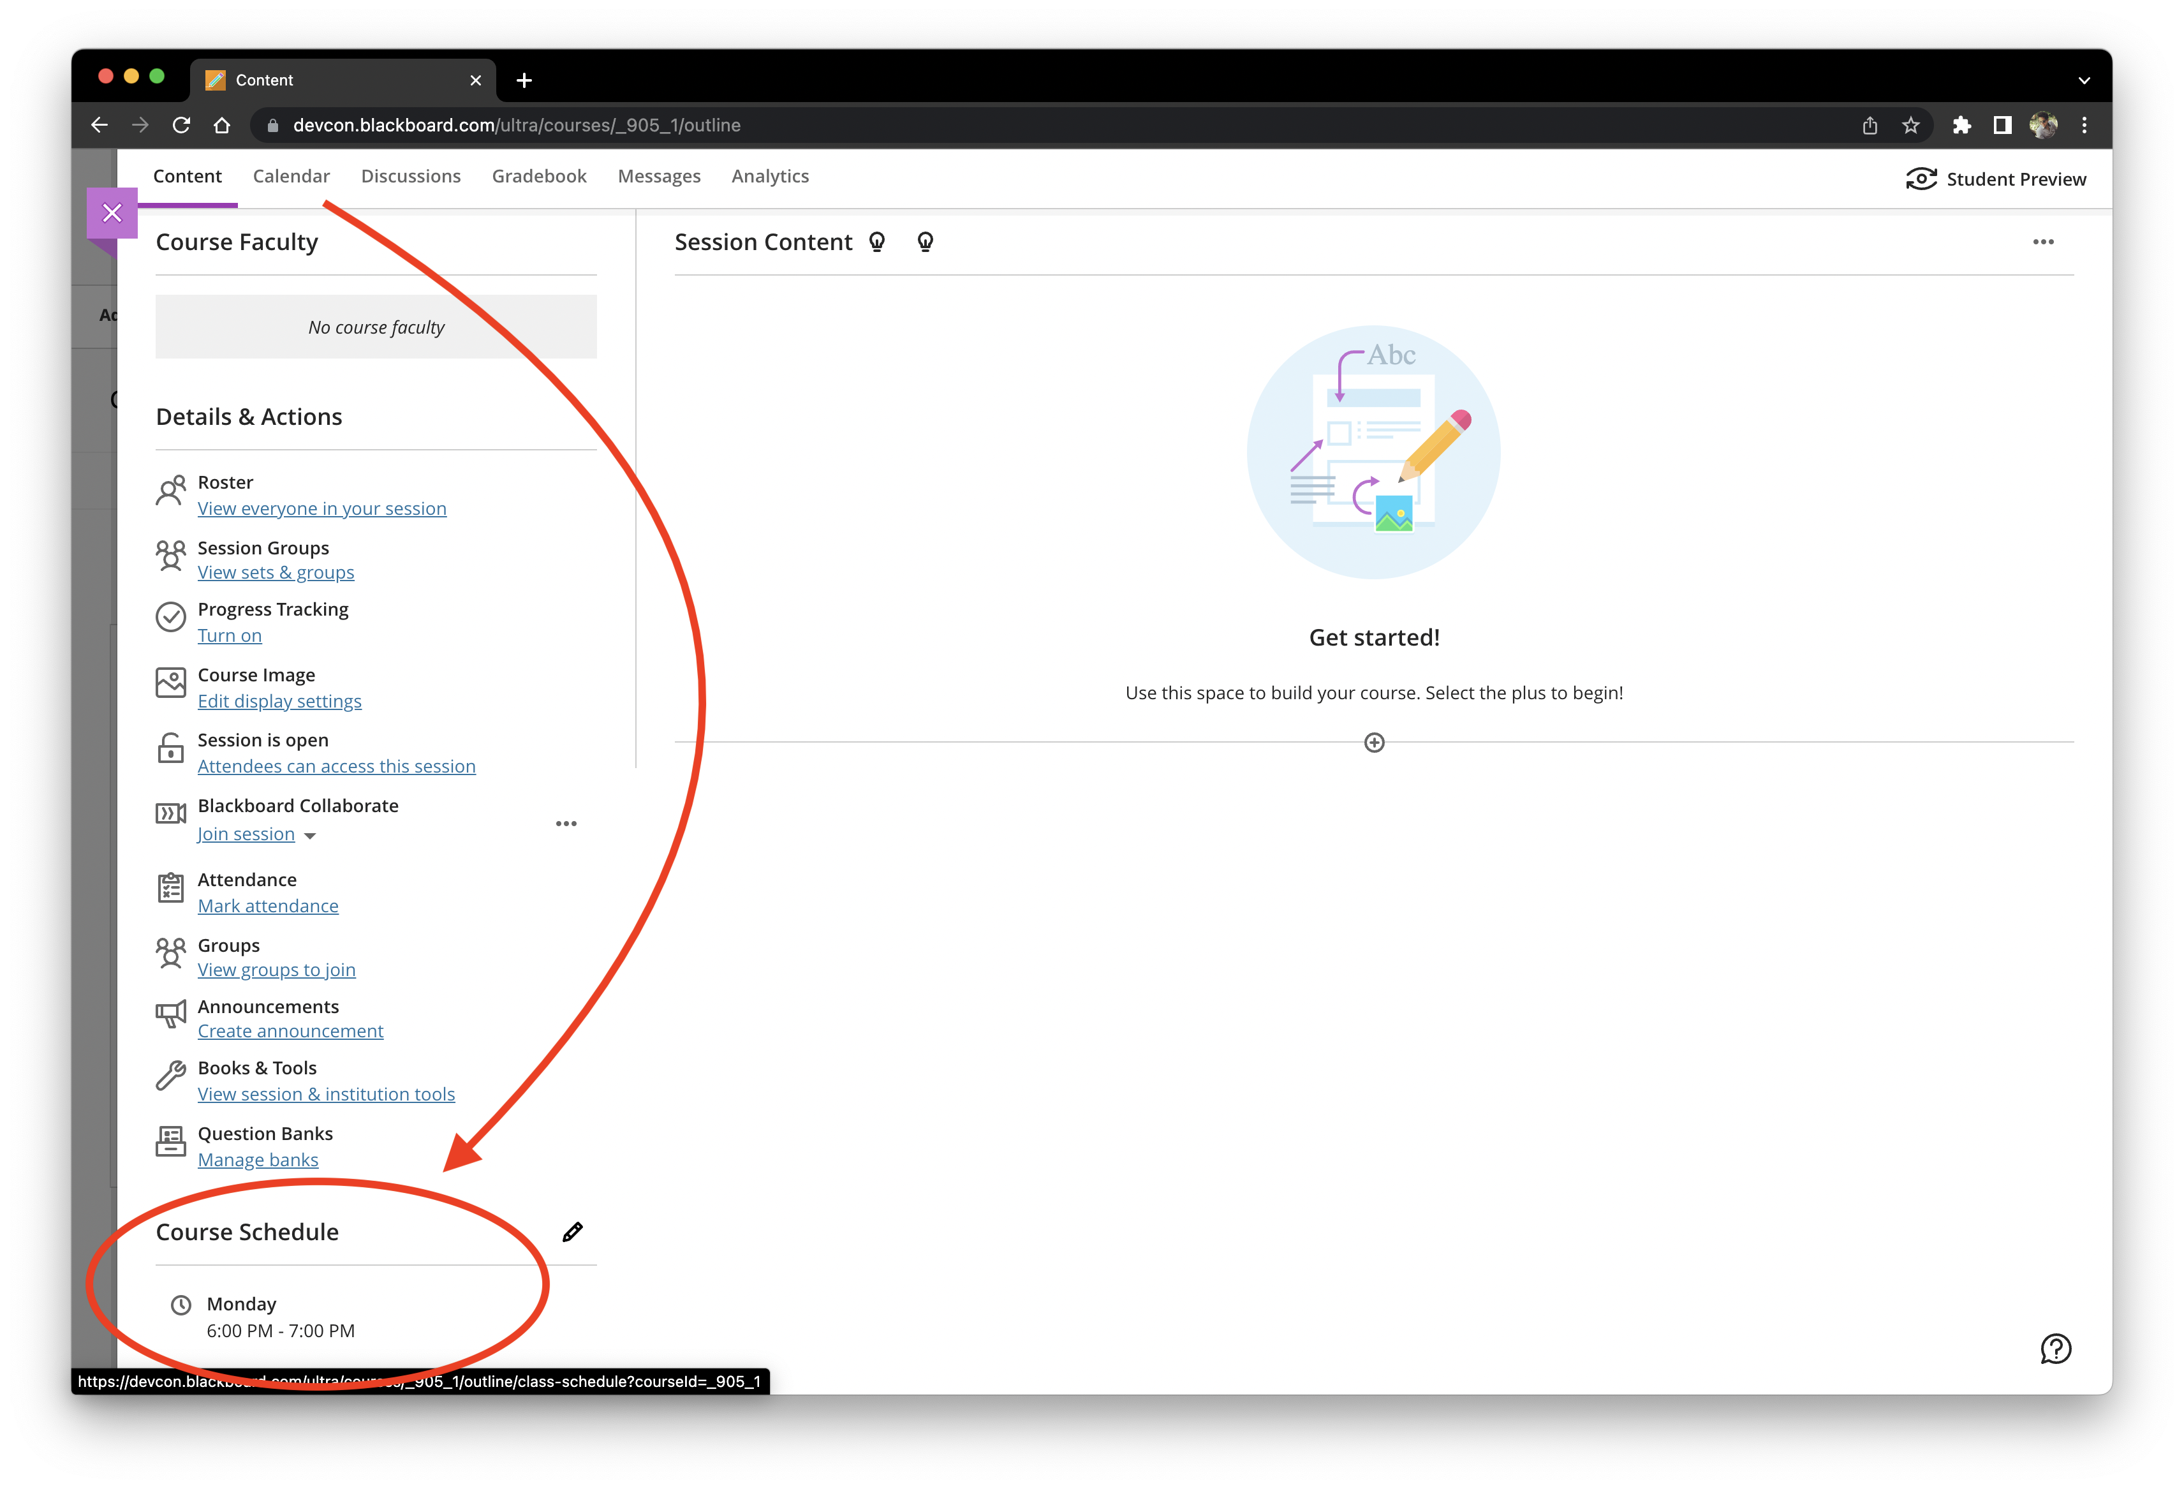Screen dimensions: 2184x1489
Task: Click the Progress Tracking checkmark icon
Action: point(170,618)
